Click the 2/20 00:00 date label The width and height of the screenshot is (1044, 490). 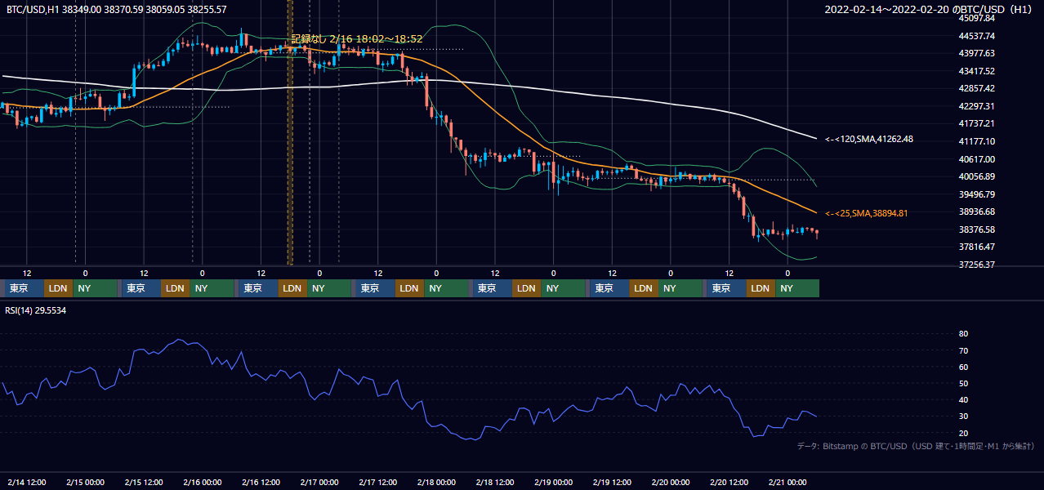671,482
